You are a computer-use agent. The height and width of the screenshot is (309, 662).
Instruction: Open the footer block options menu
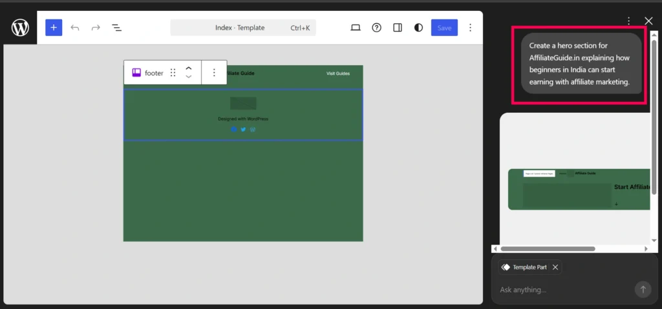point(214,73)
